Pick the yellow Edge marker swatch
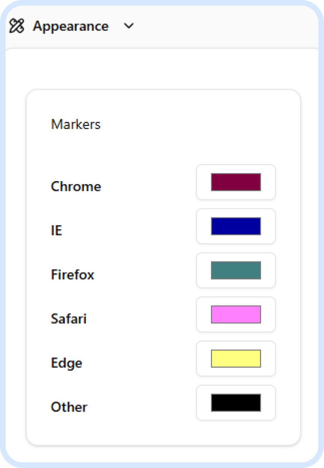Screen dimensions: 324x468 click(236, 359)
